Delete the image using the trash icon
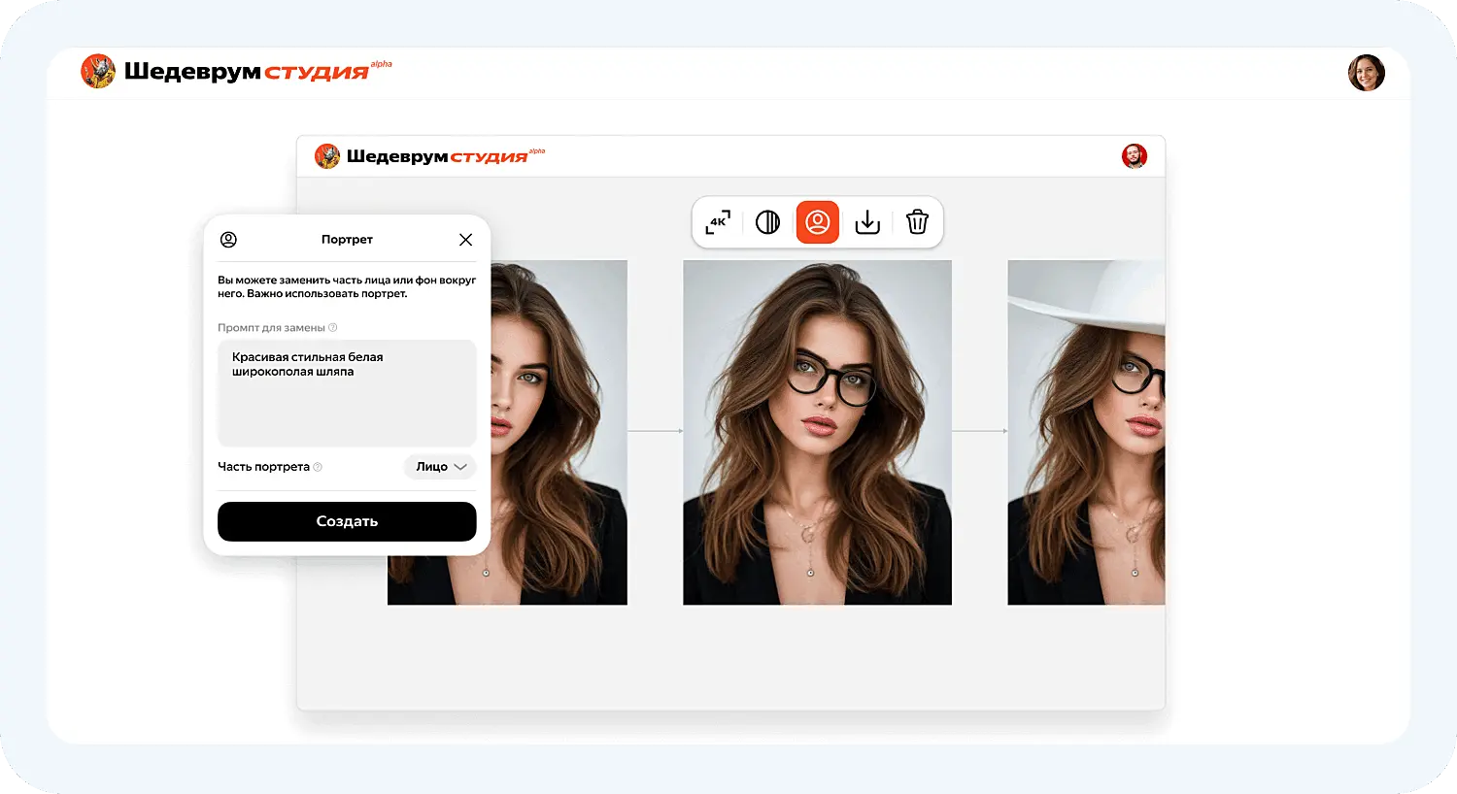Image resolution: width=1457 pixels, height=794 pixels. click(x=917, y=222)
